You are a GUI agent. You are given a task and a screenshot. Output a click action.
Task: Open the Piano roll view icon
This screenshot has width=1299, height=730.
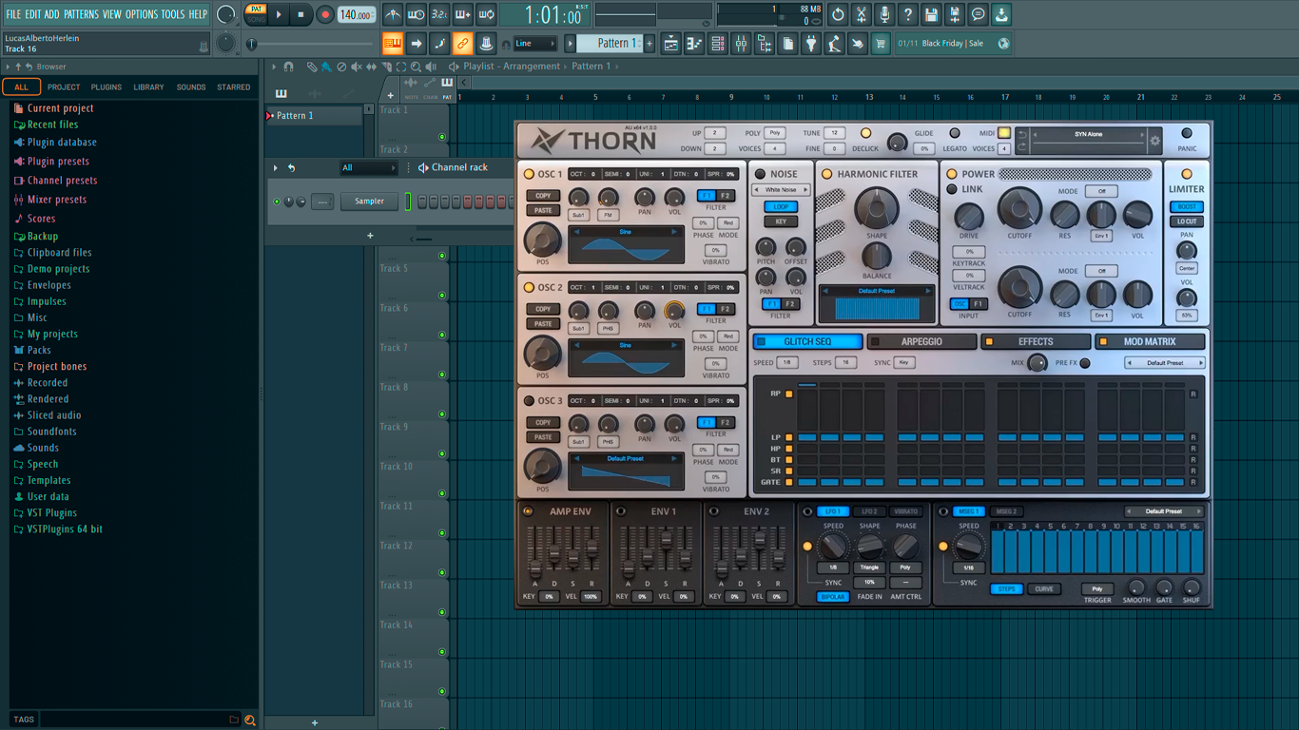pyautogui.click(x=694, y=43)
